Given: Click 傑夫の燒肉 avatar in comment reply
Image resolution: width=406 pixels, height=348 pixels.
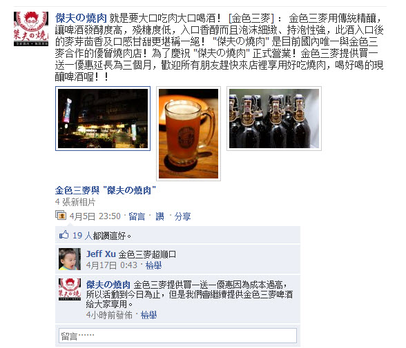Looking at the screenshot, I should [x=70, y=289].
